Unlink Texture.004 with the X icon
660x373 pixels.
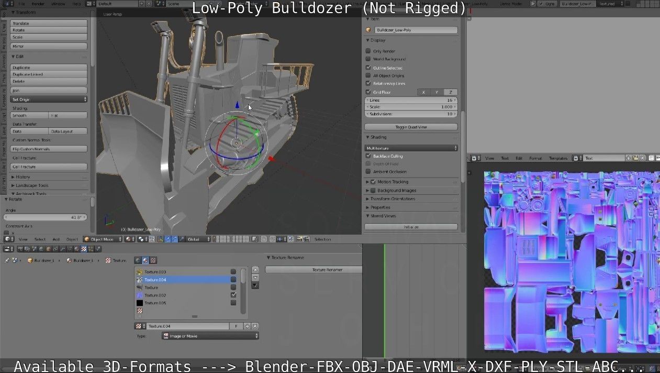pos(255,326)
